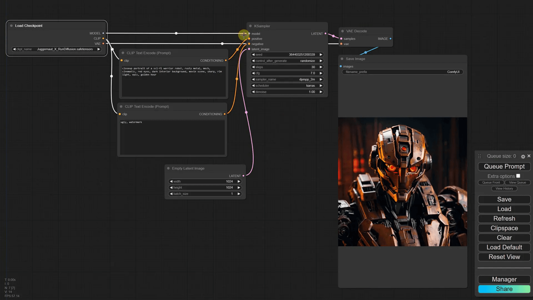533x300 pixels.
Task: Collapse the Load Checkpoint node dot
Action: point(11,26)
